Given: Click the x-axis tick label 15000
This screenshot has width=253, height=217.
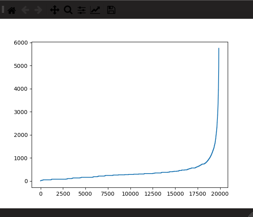Looking at the screenshot, I should (175, 194).
